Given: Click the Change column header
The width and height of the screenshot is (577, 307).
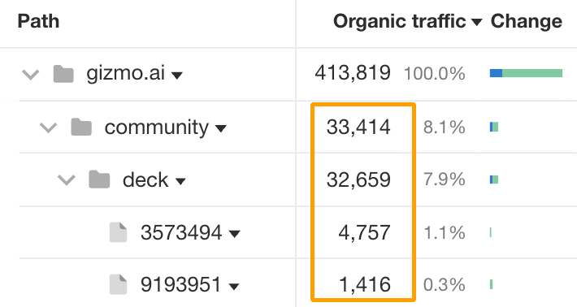Looking at the screenshot, I should 527,21.
